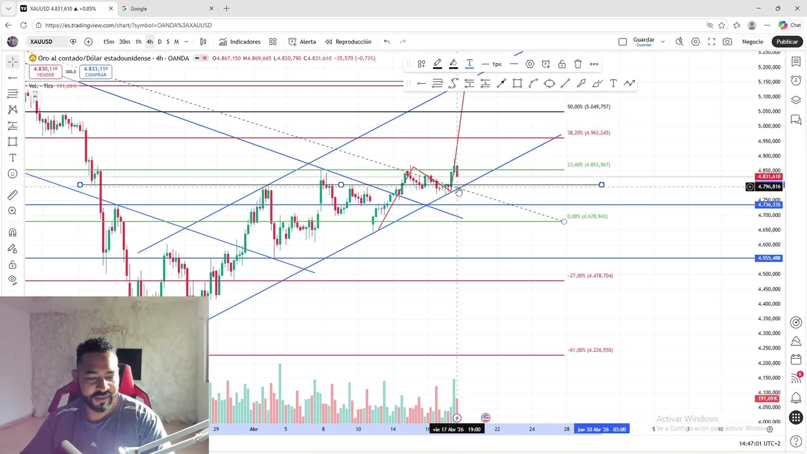Open chart settings hexagon in top bar
The image size is (807, 454).
pyautogui.click(x=695, y=42)
